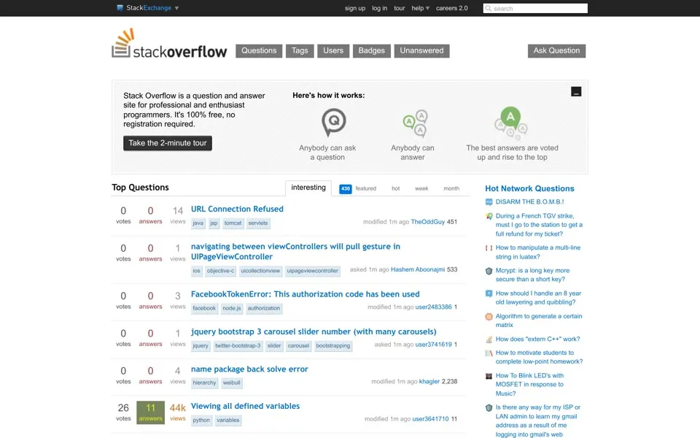Open the FacebookTokenError question
The image size is (700, 438).
[306, 294]
